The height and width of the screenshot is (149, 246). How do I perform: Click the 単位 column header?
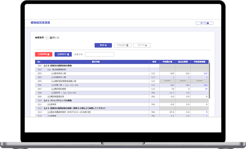click(x=154, y=62)
